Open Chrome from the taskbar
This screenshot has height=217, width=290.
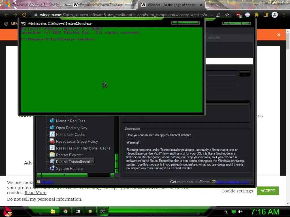point(65,211)
